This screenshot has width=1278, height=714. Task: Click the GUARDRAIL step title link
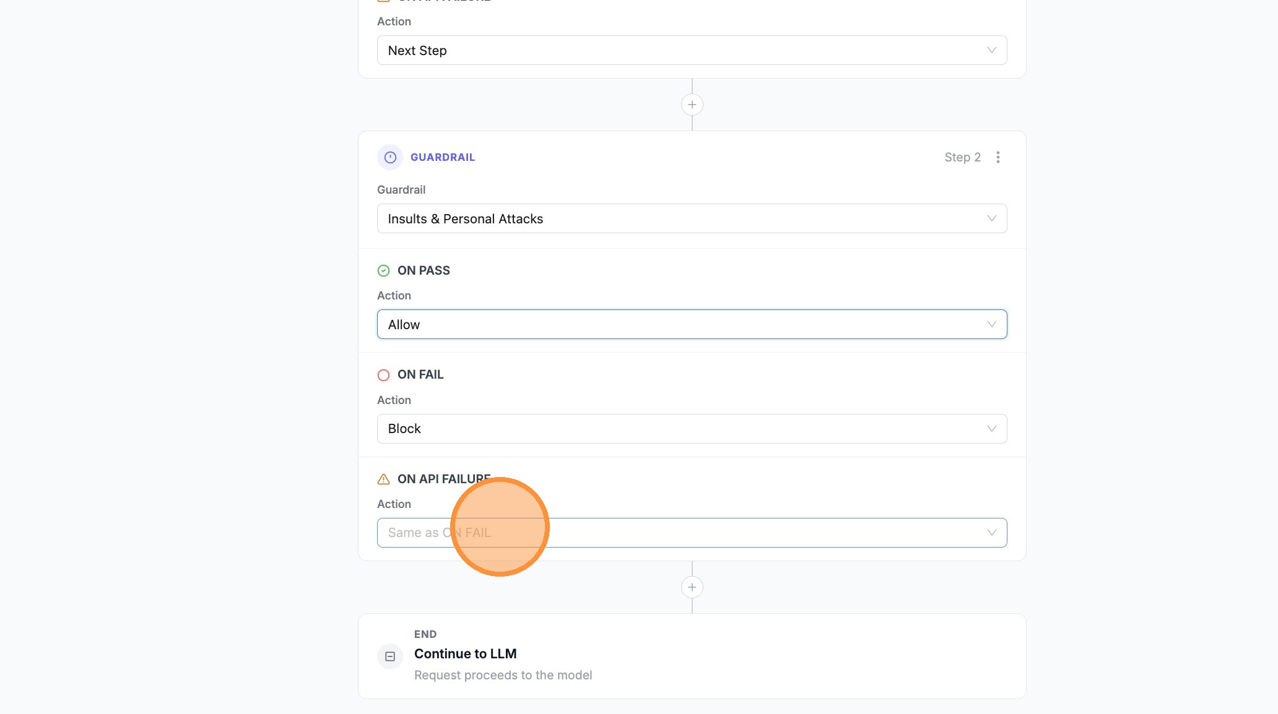442,157
